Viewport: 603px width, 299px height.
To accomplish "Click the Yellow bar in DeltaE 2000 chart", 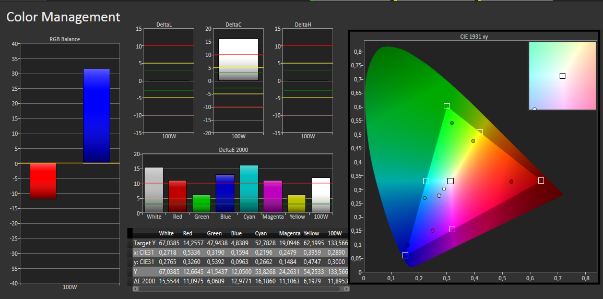I will click(x=297, y=204).
